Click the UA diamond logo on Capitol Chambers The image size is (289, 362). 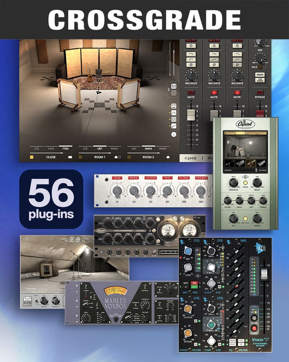(x=245, y=177)
